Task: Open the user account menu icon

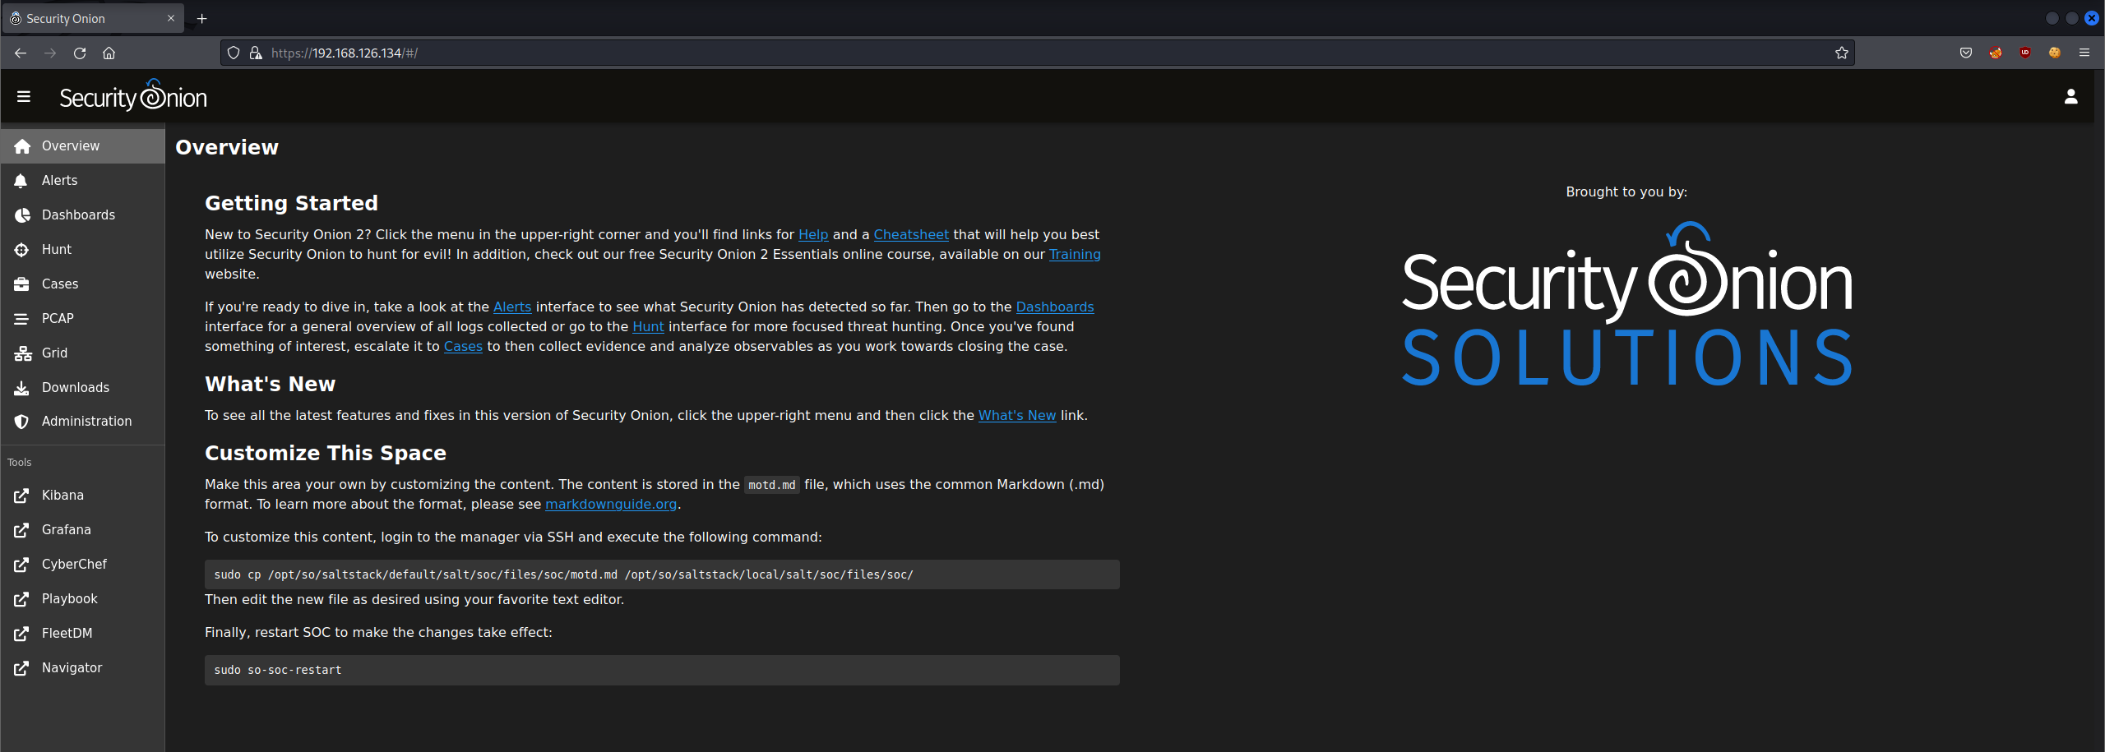Action: tap(2070, 97)
